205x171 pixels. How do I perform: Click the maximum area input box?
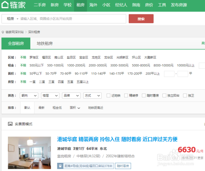pos(183,74)
